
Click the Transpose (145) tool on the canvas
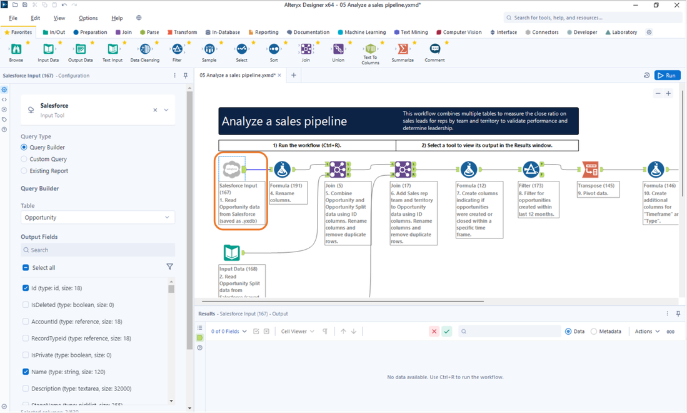[x=590, y=169]
